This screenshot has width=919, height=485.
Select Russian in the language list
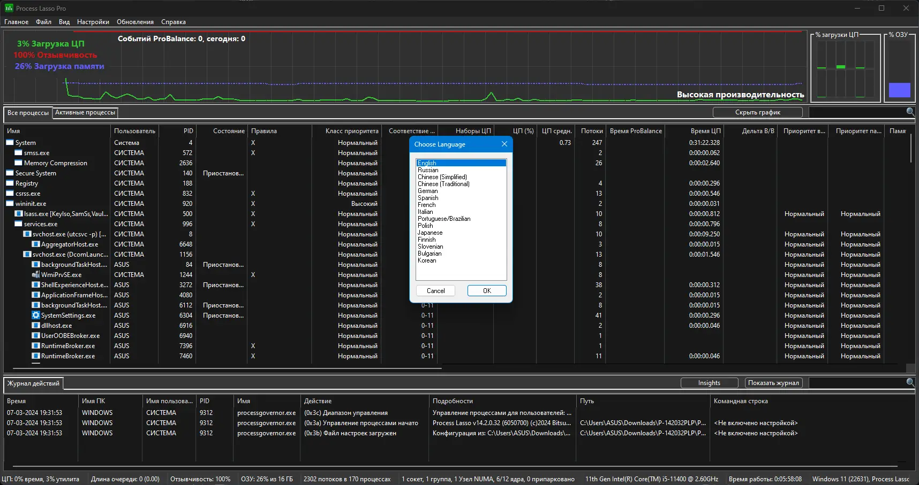[x=428, y=170]
